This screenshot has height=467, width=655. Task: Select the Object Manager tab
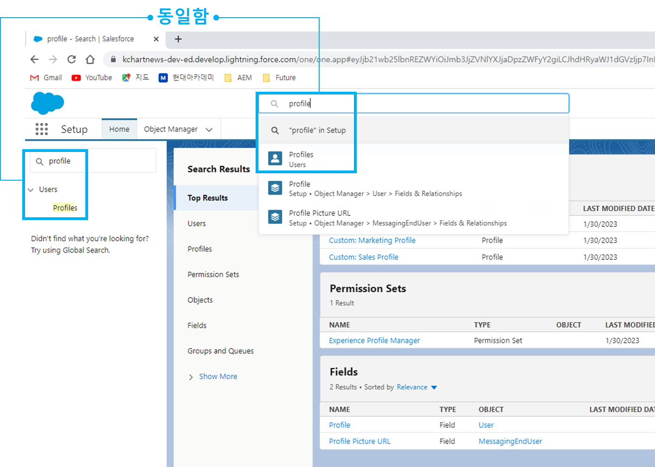point(171,129)
